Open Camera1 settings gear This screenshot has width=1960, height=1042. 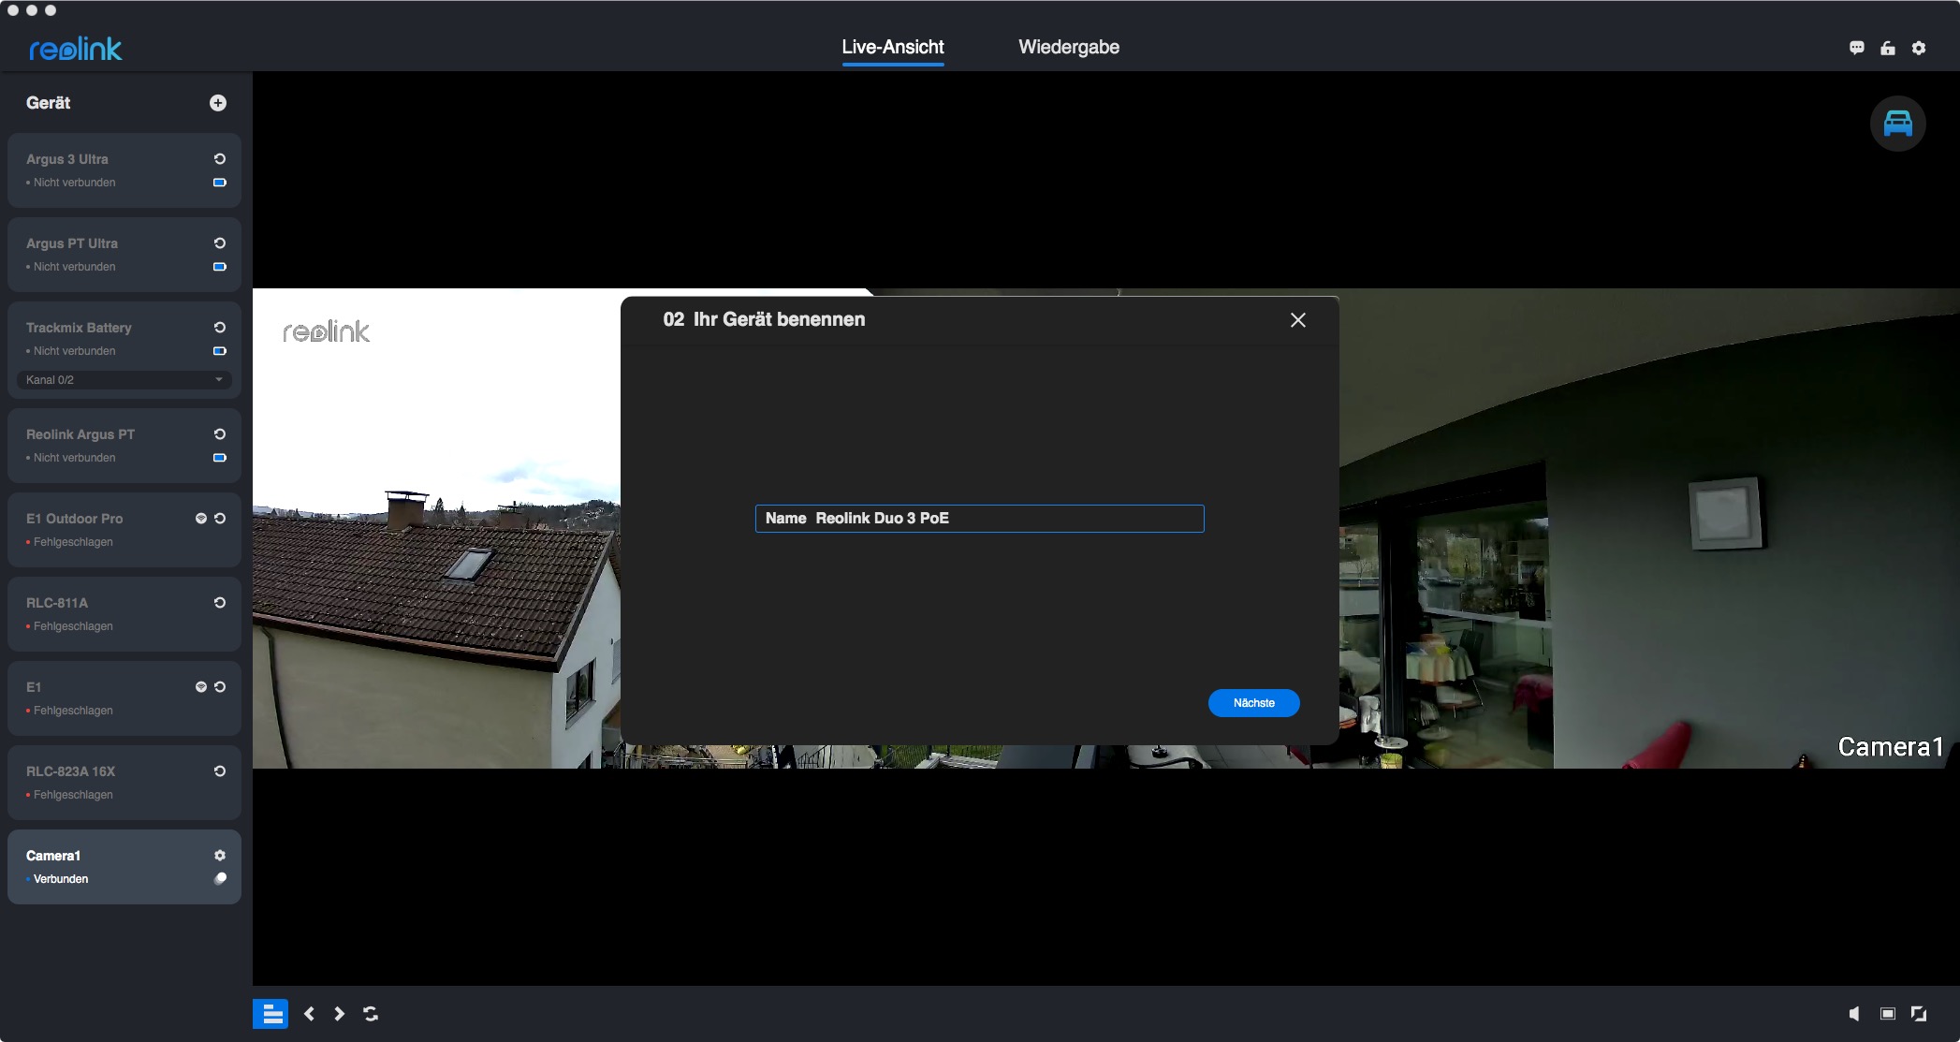point(220,856)
